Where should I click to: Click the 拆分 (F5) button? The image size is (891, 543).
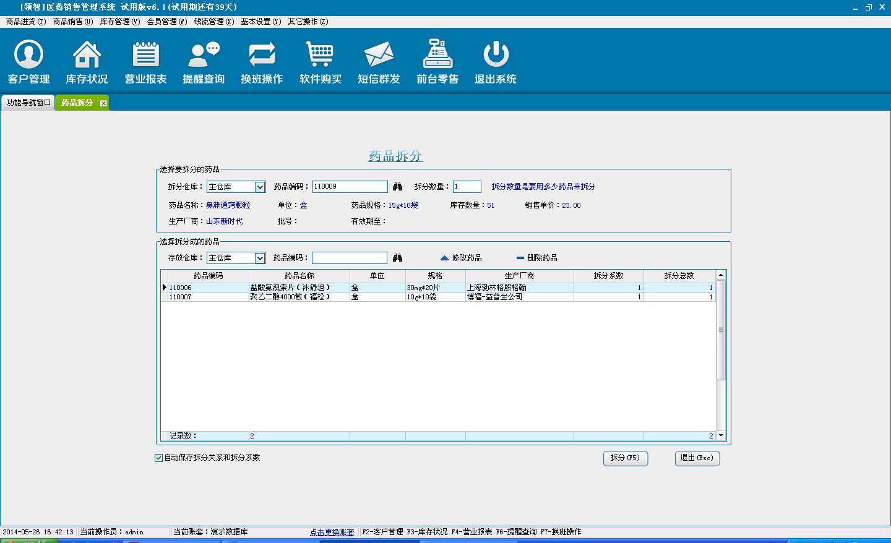pos(625,458)
